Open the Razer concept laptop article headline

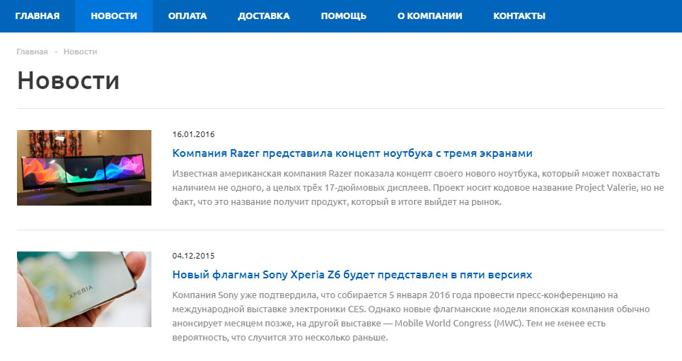pyautogui.click(x=352, y=153)
